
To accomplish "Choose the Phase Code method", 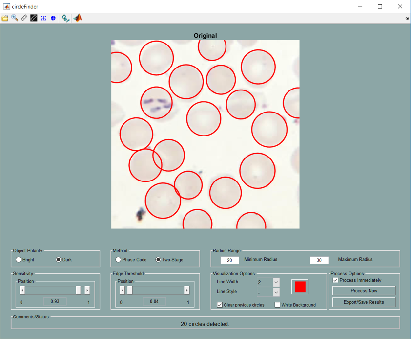I will 118,260.
